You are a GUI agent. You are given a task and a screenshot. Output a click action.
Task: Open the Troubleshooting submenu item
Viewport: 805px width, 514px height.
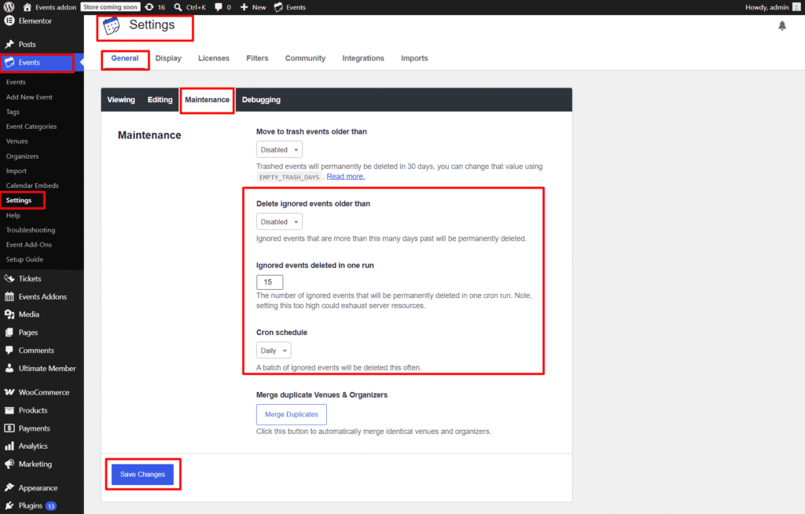pyautogui.click(x=31, y=230)
